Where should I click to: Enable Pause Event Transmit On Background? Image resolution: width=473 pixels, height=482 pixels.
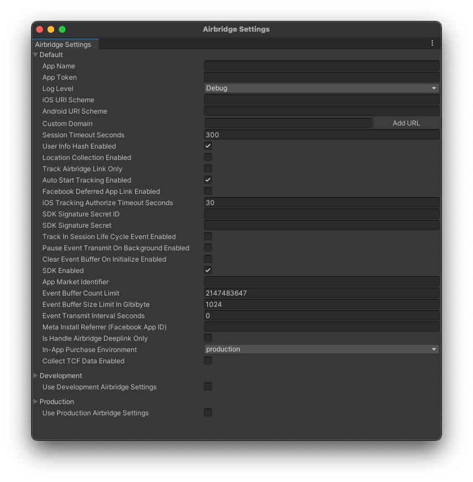click(x=208, y=247)
